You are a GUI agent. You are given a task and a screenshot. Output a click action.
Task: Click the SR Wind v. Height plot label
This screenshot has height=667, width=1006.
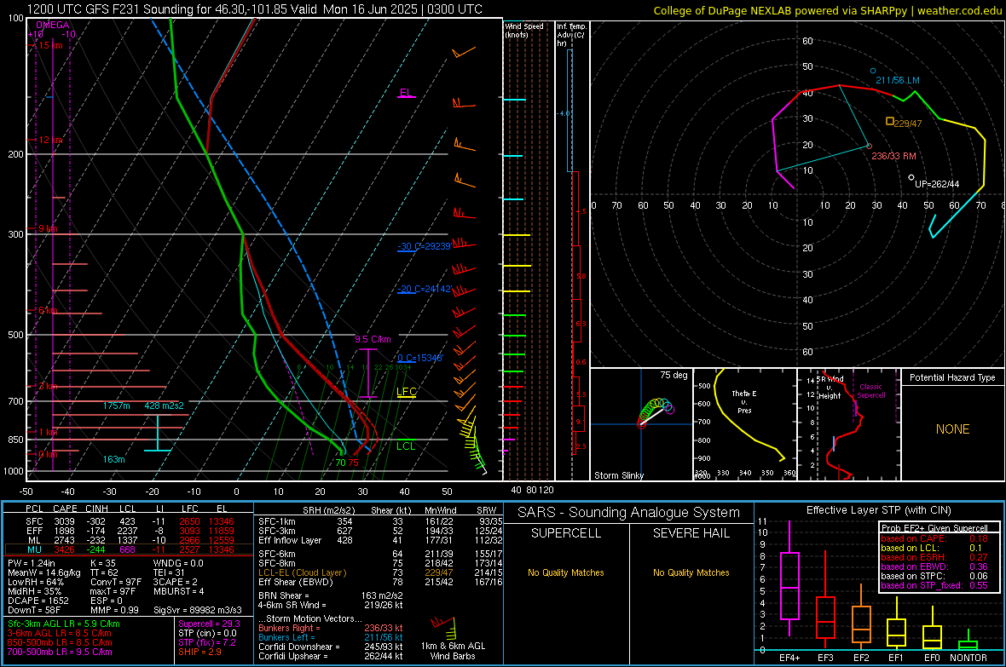click(x=830, y=388)
